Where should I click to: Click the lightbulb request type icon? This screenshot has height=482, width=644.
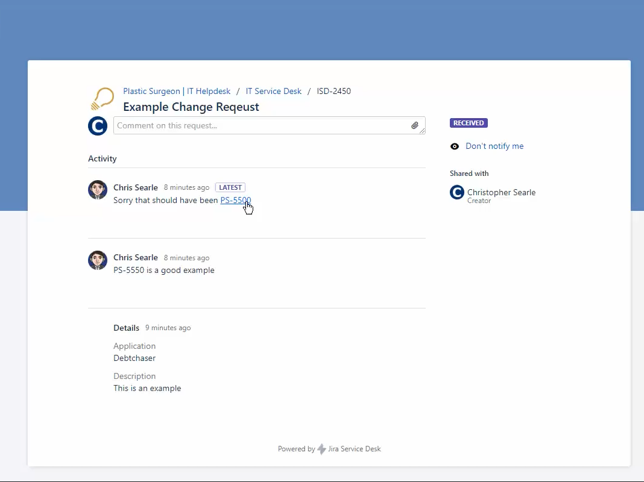pyautogui.click(x=102, y=99)
